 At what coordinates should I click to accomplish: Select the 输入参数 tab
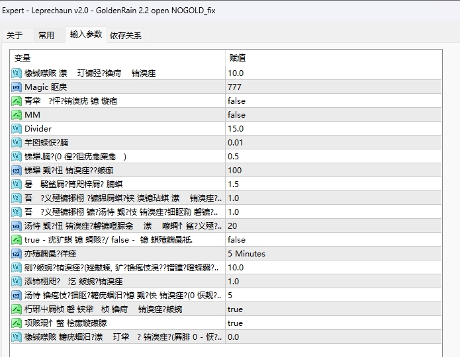[x=86, y=34]
